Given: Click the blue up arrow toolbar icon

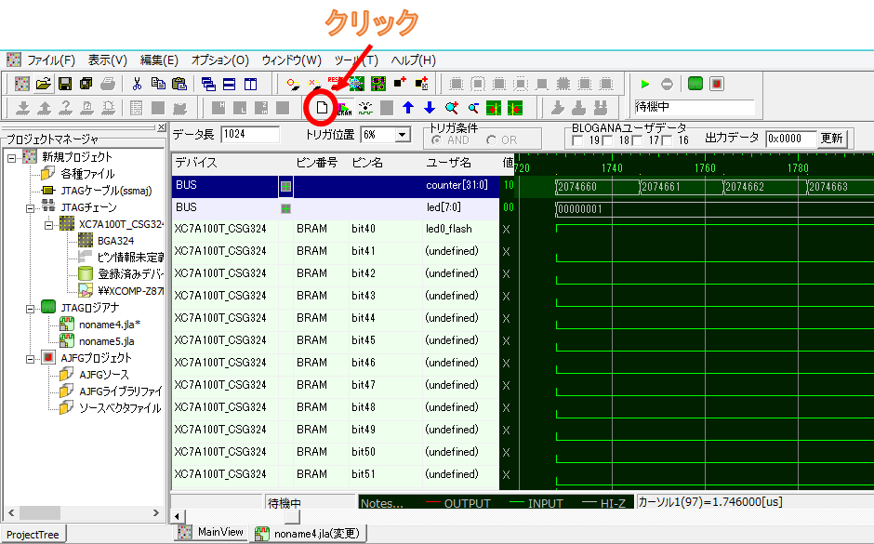Looking at the screenshot, I should coord(407,108).
